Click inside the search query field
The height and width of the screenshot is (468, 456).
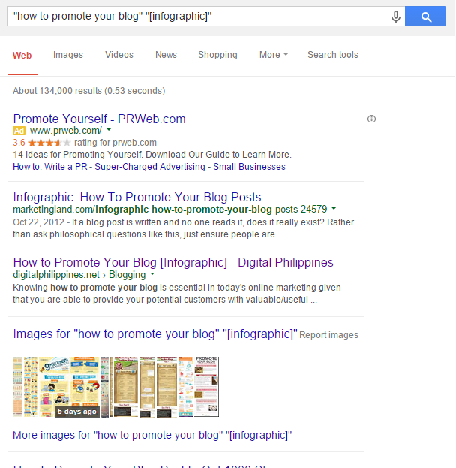click(199, 16)
